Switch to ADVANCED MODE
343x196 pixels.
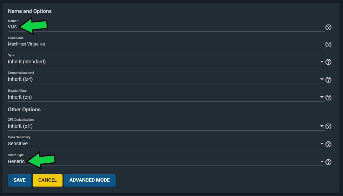pyautogui.click(x=90, y=180)
